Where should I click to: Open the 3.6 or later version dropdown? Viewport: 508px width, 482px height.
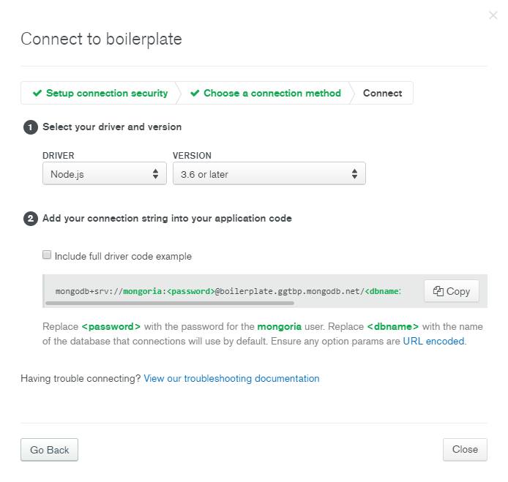click(x=269, y=173)
